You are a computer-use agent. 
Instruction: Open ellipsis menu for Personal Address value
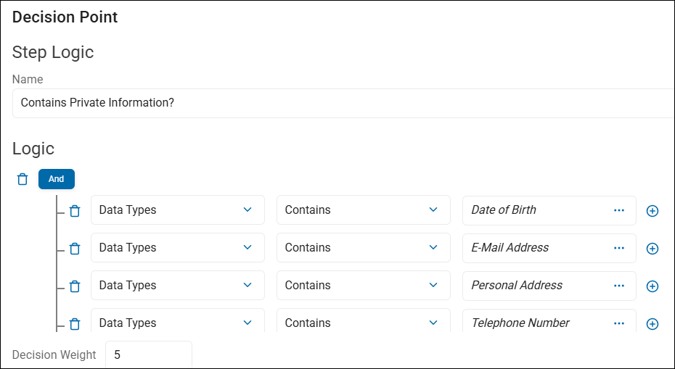(619, 286)
